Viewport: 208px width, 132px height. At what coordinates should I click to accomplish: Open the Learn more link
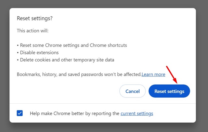tap(153, 74)
